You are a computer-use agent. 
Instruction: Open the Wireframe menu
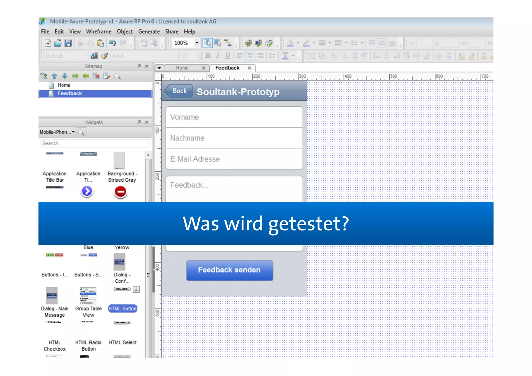(x=99, y=31)
